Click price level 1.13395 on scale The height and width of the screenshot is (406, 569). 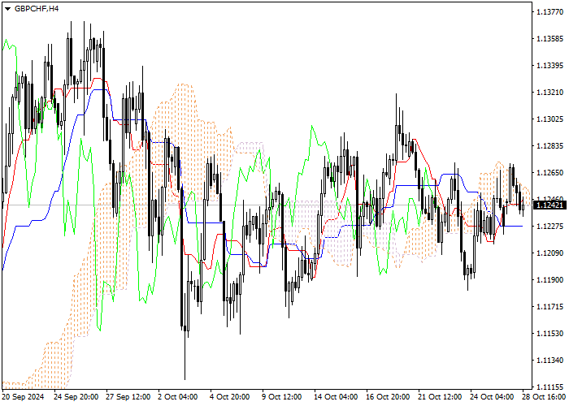point(549,66)
